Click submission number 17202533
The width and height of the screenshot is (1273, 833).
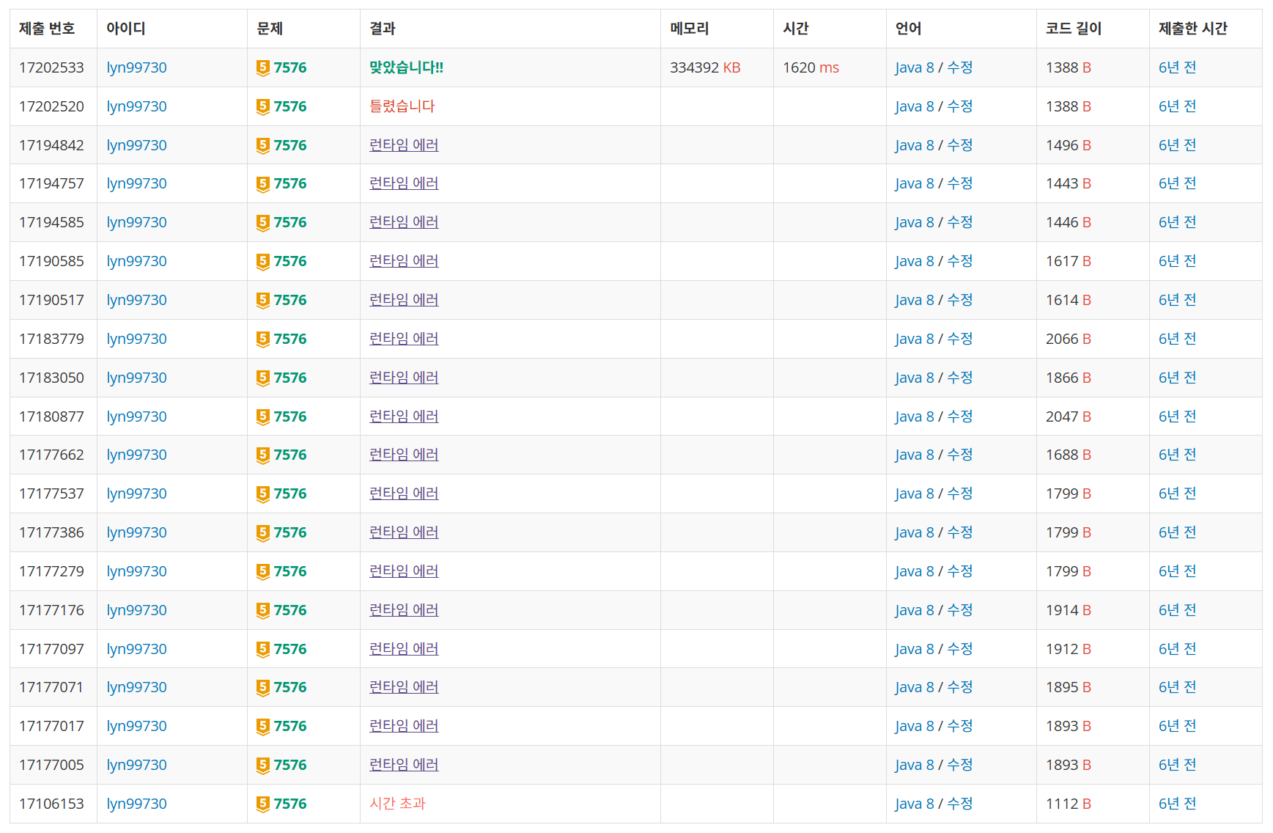(x=51, y=67)
